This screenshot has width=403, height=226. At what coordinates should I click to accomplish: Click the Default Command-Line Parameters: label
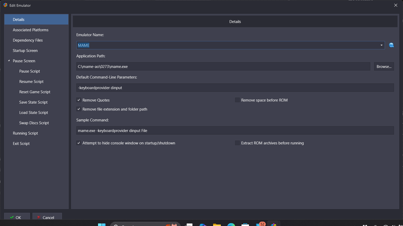pos(107,77)
